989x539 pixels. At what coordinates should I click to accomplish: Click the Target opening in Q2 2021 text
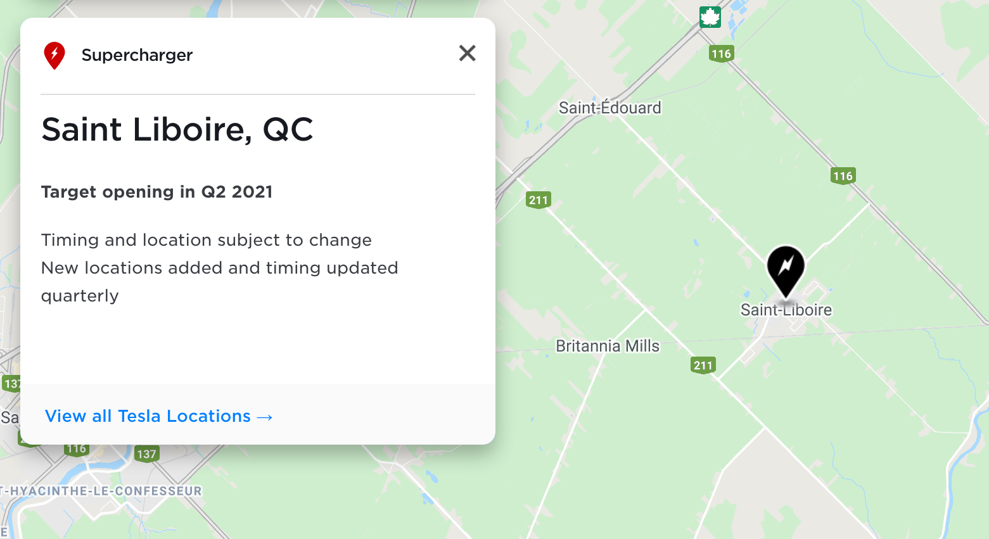tap(156, 192)
